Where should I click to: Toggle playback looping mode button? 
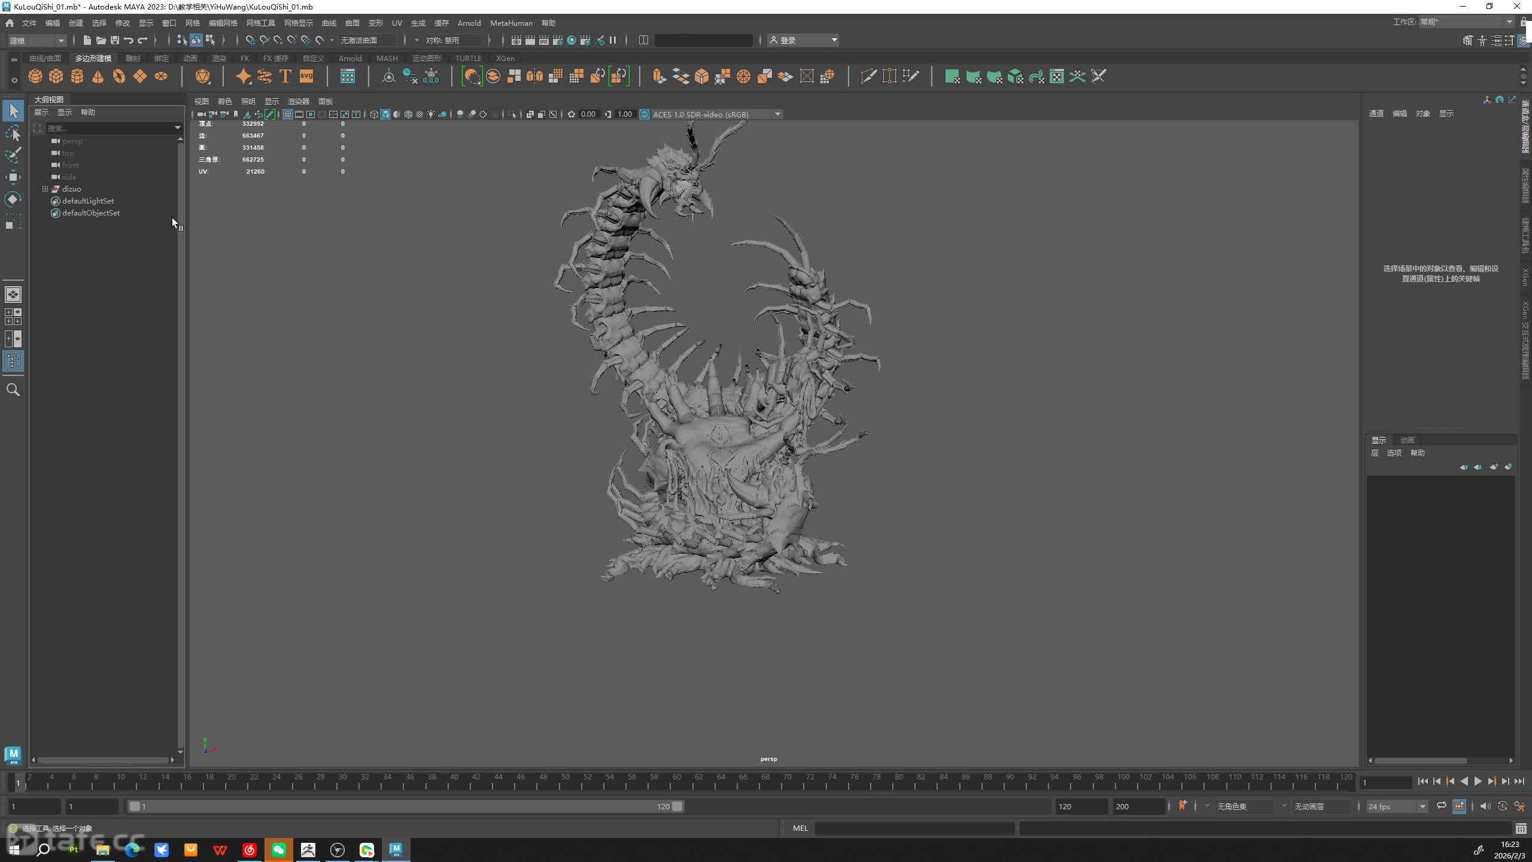point(1442,806)
